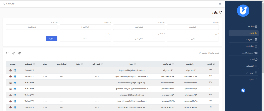Open محصولات in the sidebar menu

point(250,40)
